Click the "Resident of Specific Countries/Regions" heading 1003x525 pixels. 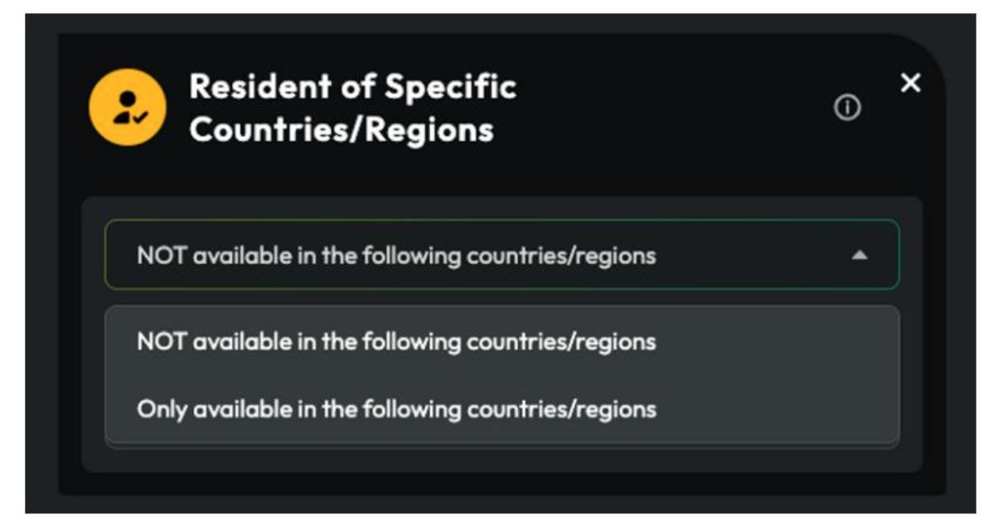(352, 108)
